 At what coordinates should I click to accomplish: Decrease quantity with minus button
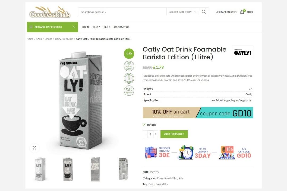pyautogui.click(x=145, y=134)
